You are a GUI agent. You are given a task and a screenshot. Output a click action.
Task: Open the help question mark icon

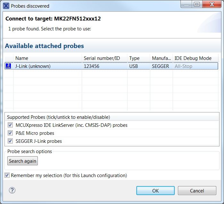[12, 190]
